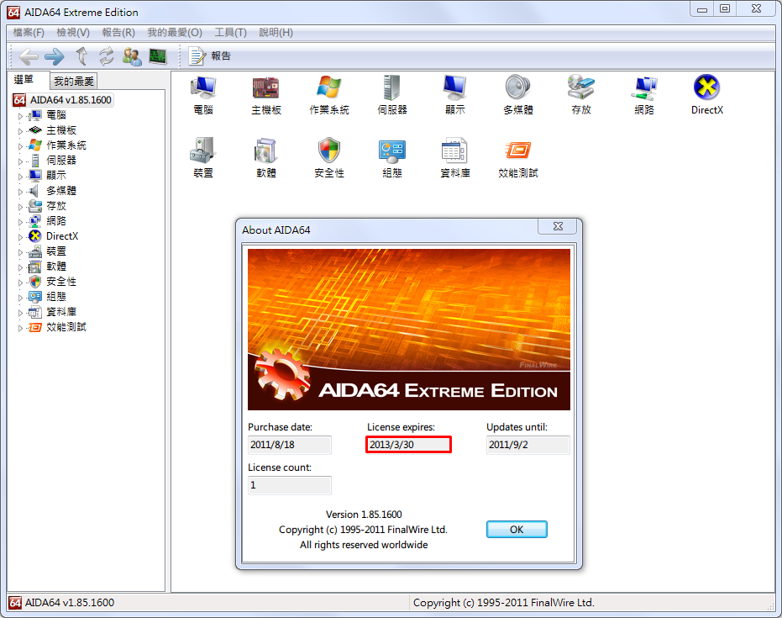Select 效能測試 in the sidebar tree

tap(66, 327)
